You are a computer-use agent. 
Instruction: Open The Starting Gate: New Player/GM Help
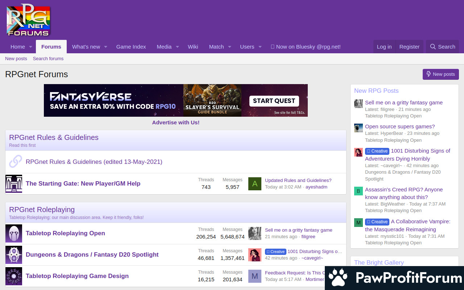(x=83, y=184)
